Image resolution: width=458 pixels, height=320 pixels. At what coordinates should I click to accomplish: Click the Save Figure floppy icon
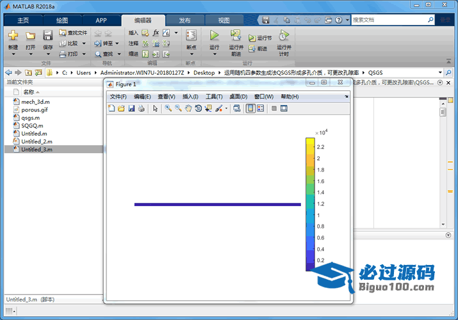[131, 109]
